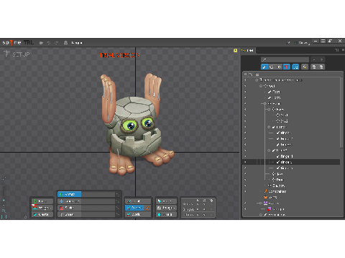Toggle Images selectable dot in options grid
This screenshot has height=258, width=345.
198,209
